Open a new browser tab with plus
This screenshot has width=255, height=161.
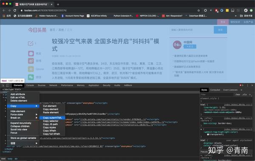click(x=58, y=4)
